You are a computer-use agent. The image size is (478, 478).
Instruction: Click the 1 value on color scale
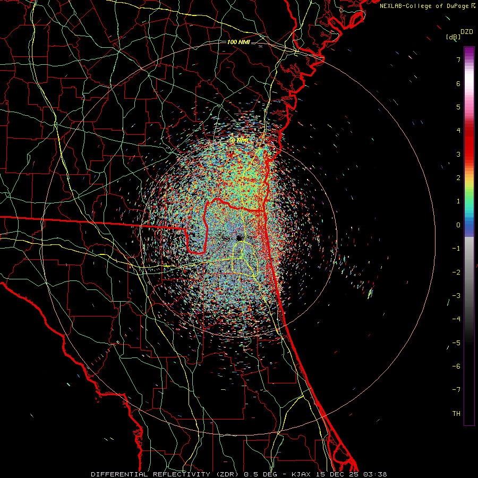(458, 201)
